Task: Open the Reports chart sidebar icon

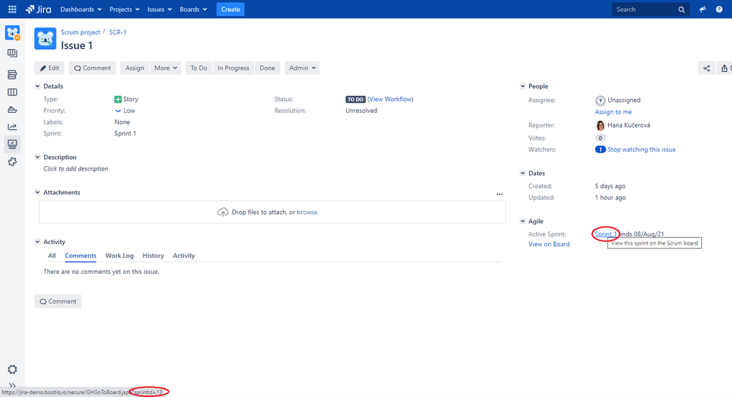Action: [12, 127]
